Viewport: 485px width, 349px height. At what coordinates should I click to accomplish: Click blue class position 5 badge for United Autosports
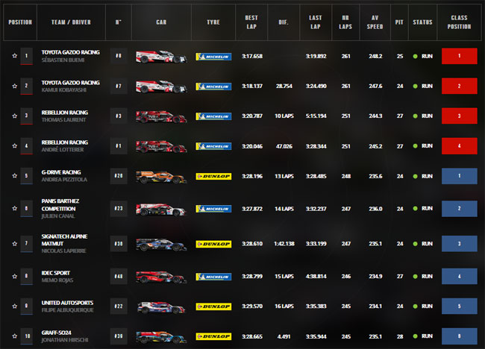(x=460, y=306)
